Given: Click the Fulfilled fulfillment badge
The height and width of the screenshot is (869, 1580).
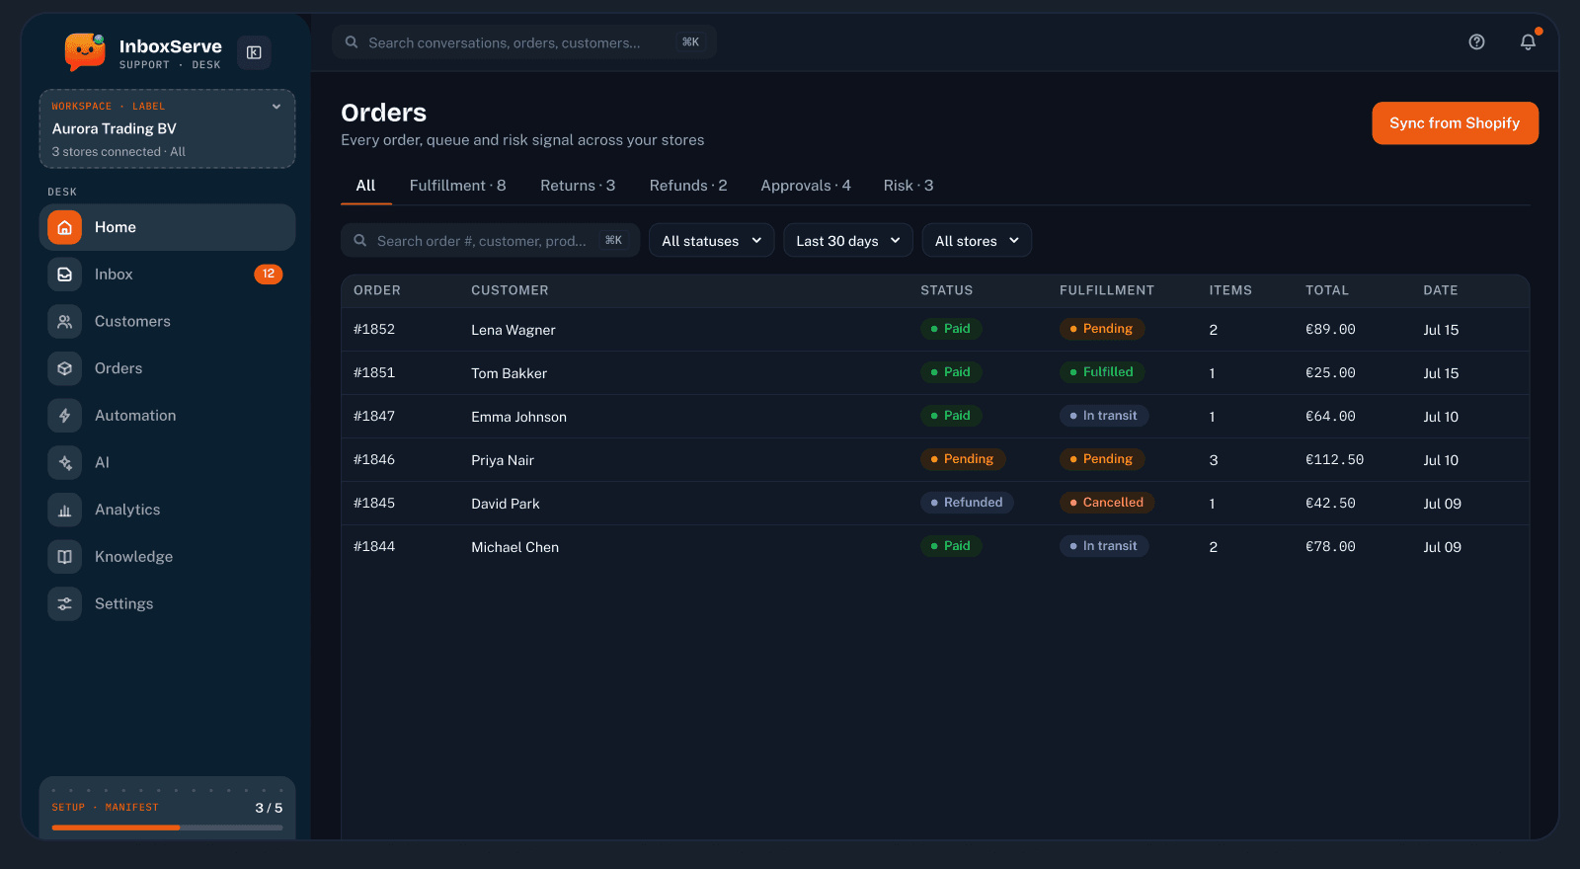Looking at the screenshot, I should click(x=1102, y=372).
